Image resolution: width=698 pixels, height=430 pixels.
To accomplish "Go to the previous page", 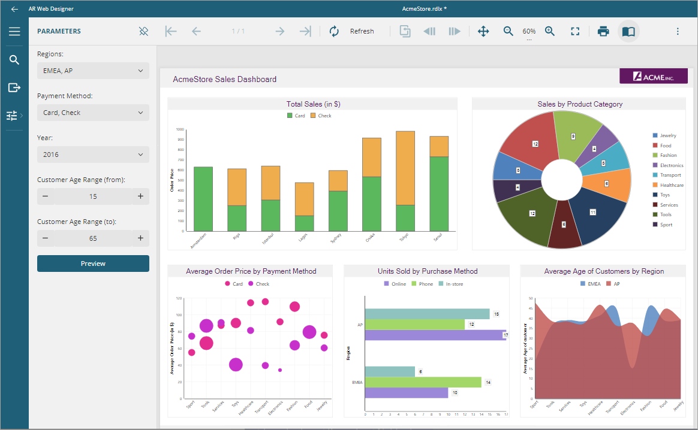I will tap(196, 31).
